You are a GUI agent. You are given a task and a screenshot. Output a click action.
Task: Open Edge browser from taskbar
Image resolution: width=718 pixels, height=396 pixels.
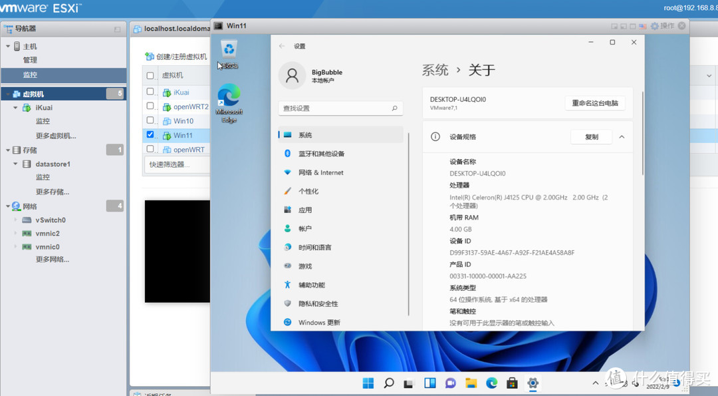pos(492,383)
